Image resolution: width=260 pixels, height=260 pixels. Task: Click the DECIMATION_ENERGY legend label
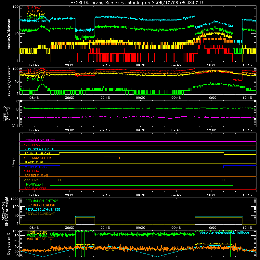pyautogui.click(x=42, y=201)
